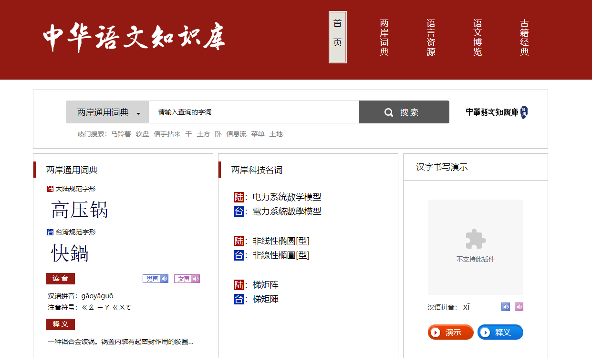Open the 两岸通用词典 dictionary selector dropdown
This screenshot has height=363, width=592.
(107, 111)
